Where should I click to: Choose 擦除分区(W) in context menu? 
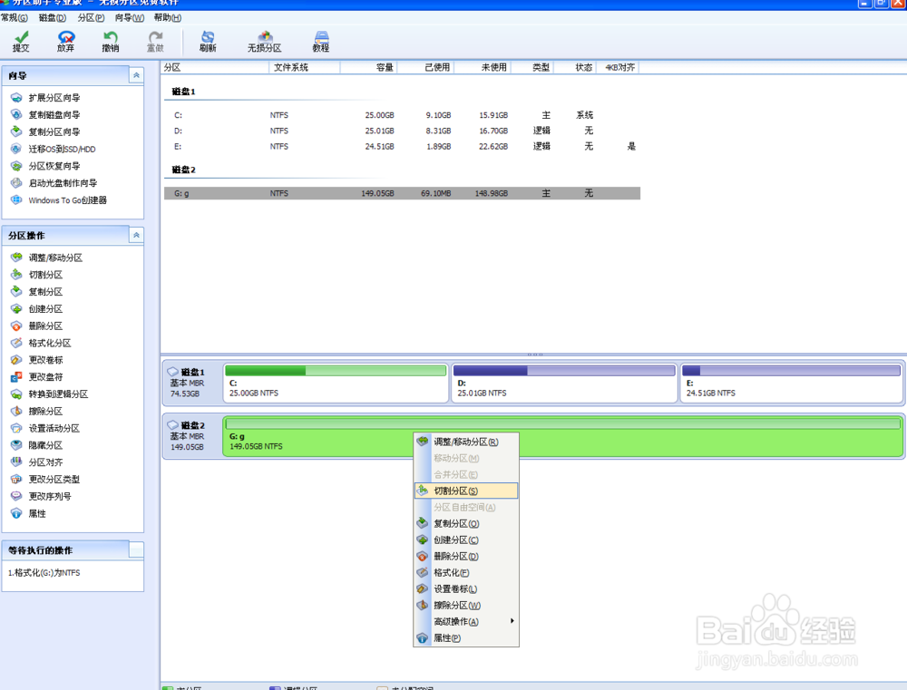click(466, 605)
